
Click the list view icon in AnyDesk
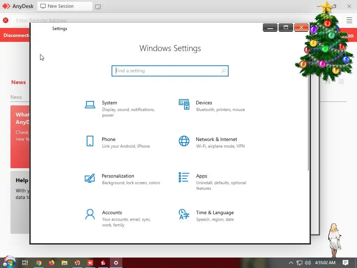tap(341, 82)
